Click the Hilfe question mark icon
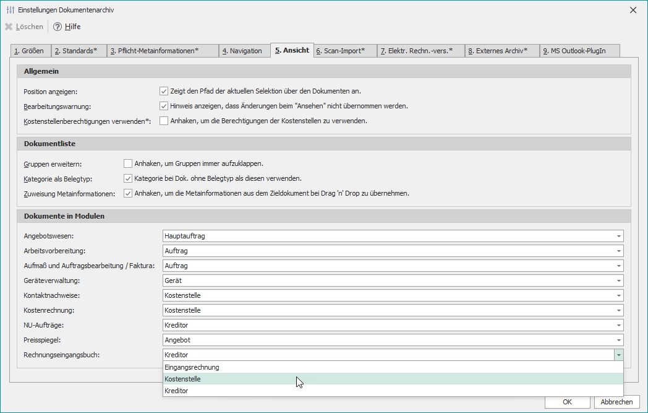 (x=58, y=27)
